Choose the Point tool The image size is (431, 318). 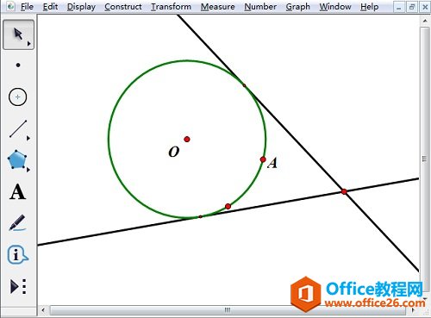click(x=18, y=65)
